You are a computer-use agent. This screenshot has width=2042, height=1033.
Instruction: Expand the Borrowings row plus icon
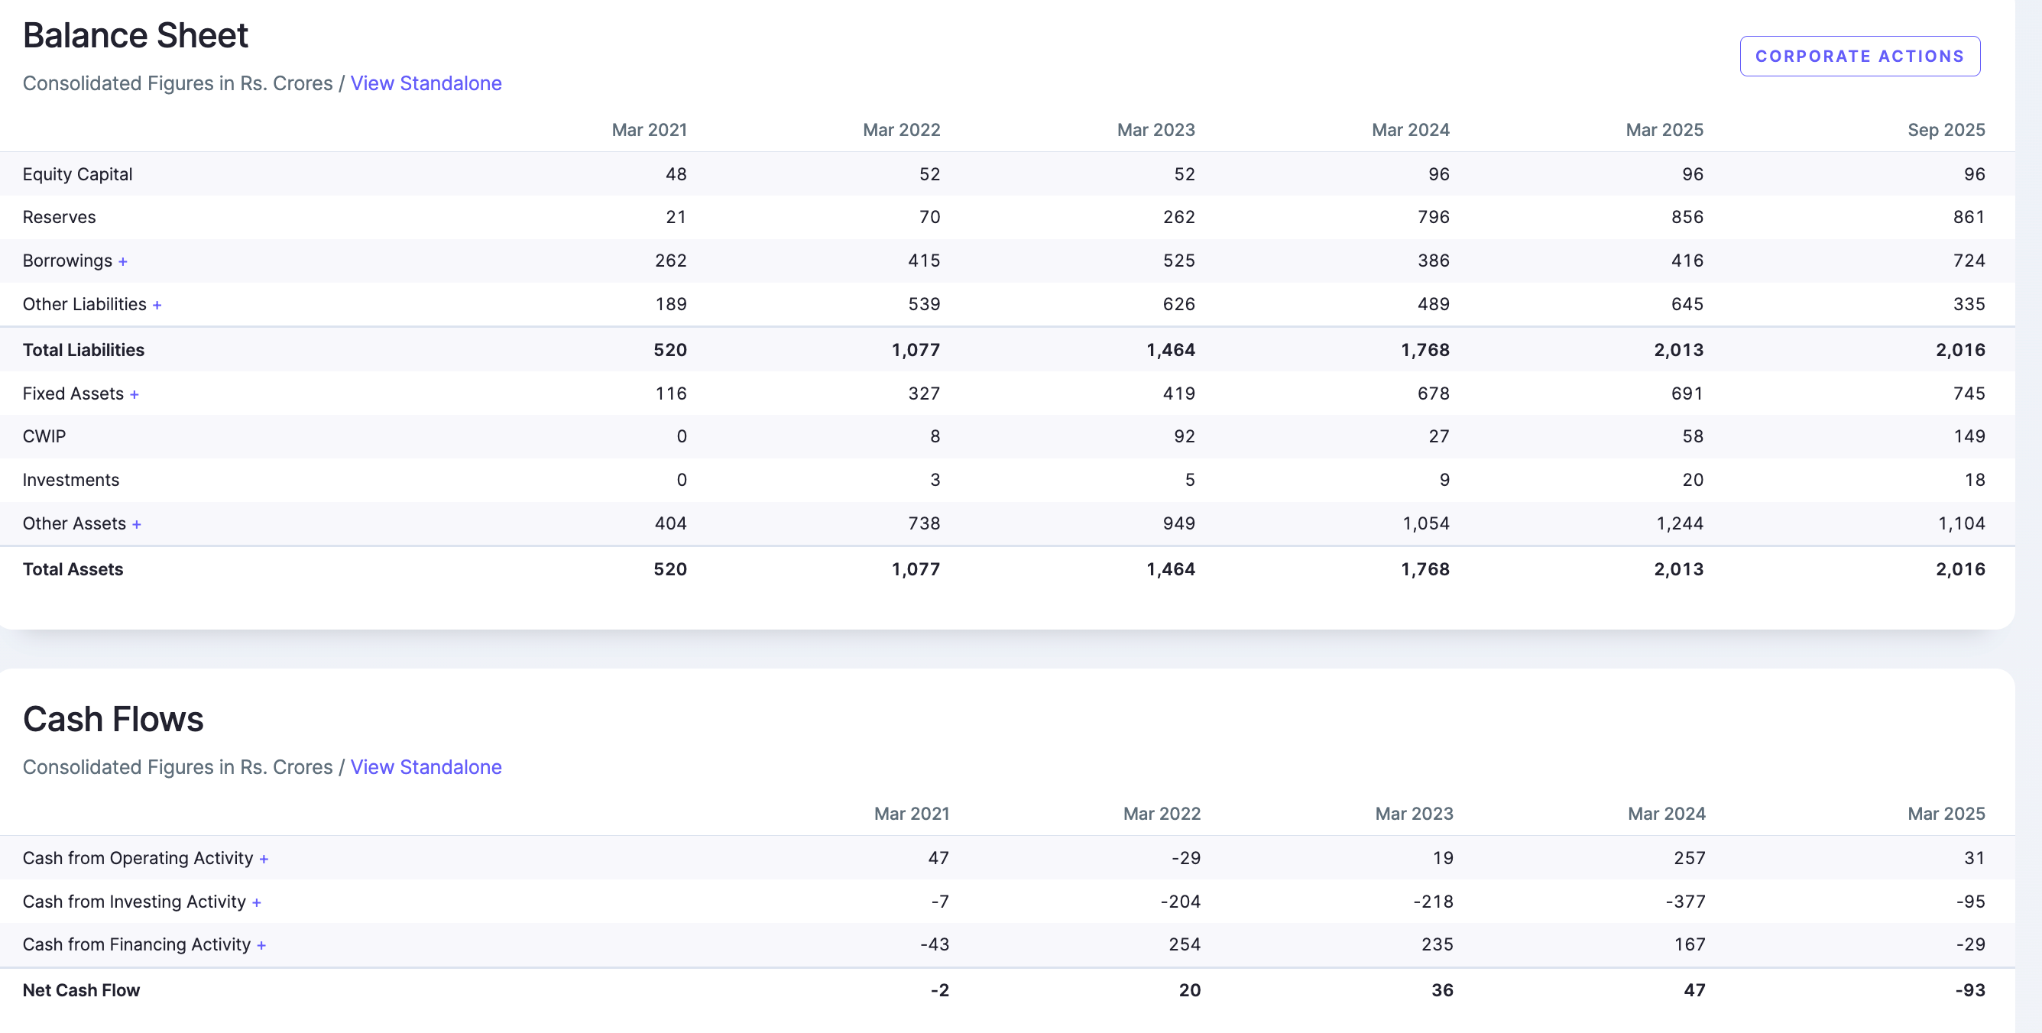click(123, 261)
